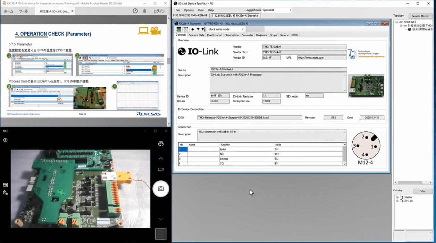Open Camera app settings gear
This screenshot has width=436, height=243.
coord(5,140)
